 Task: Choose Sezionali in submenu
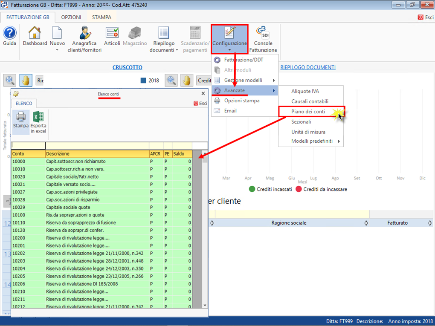tap(301, 122)
